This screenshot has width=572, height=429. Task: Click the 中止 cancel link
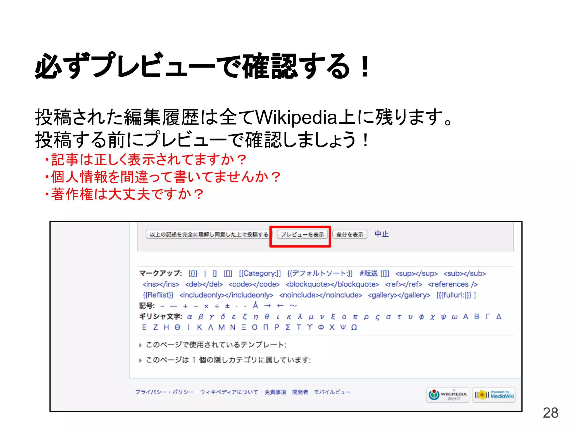tap(382, 234)
